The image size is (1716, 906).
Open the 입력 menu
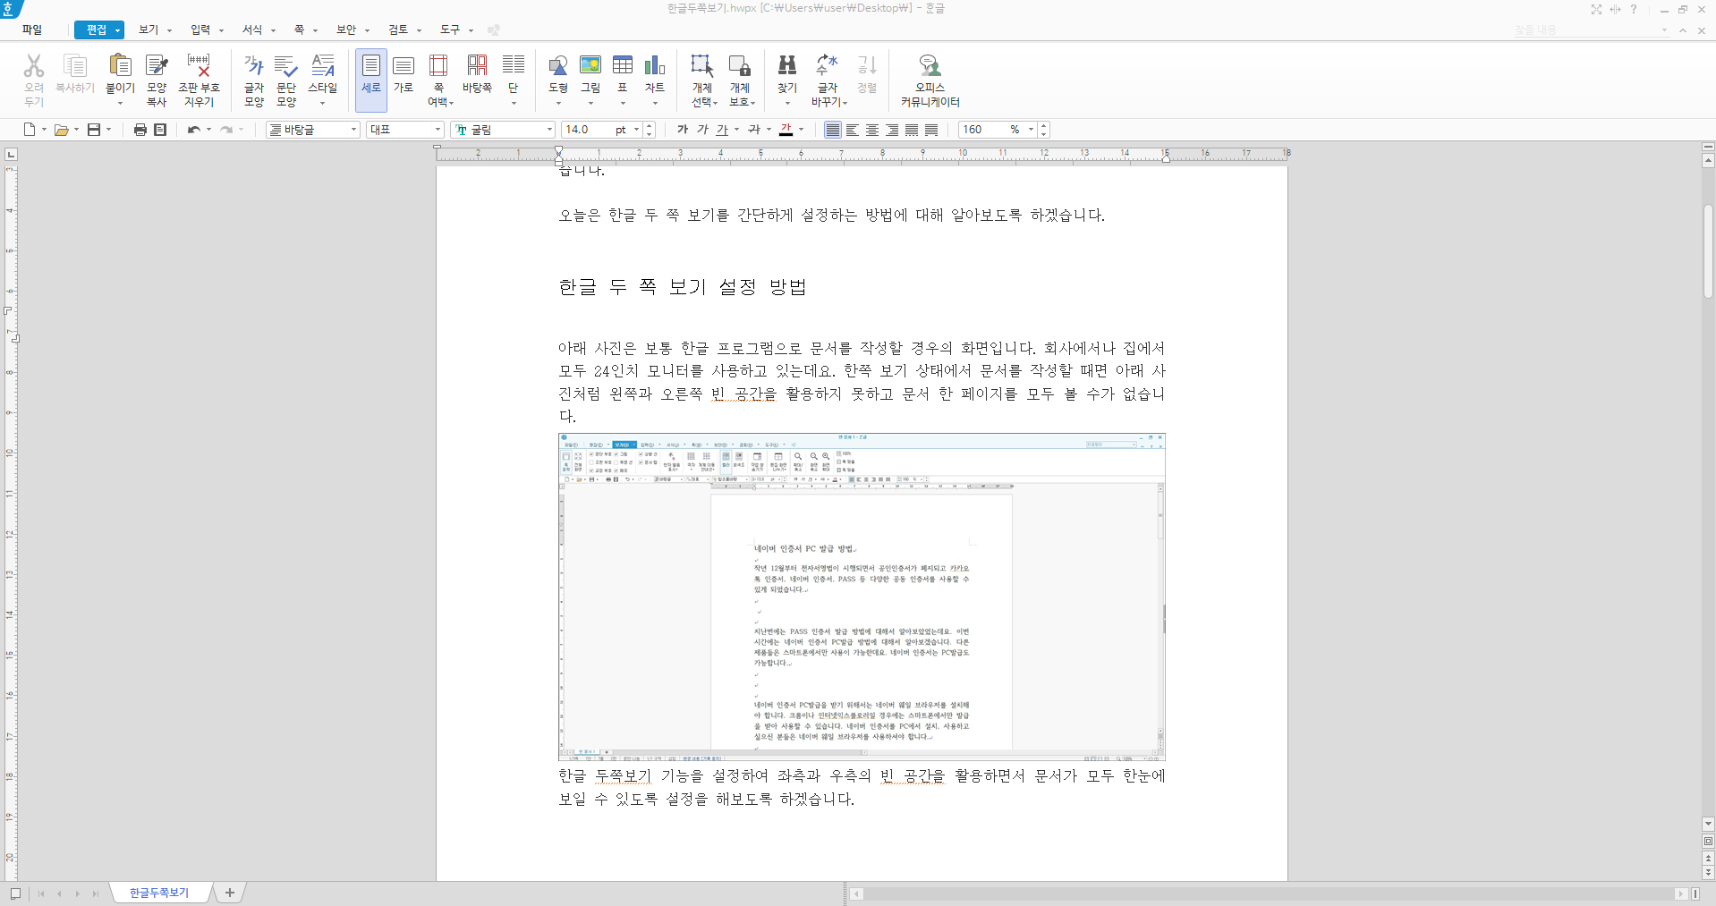tap(200, 30)
